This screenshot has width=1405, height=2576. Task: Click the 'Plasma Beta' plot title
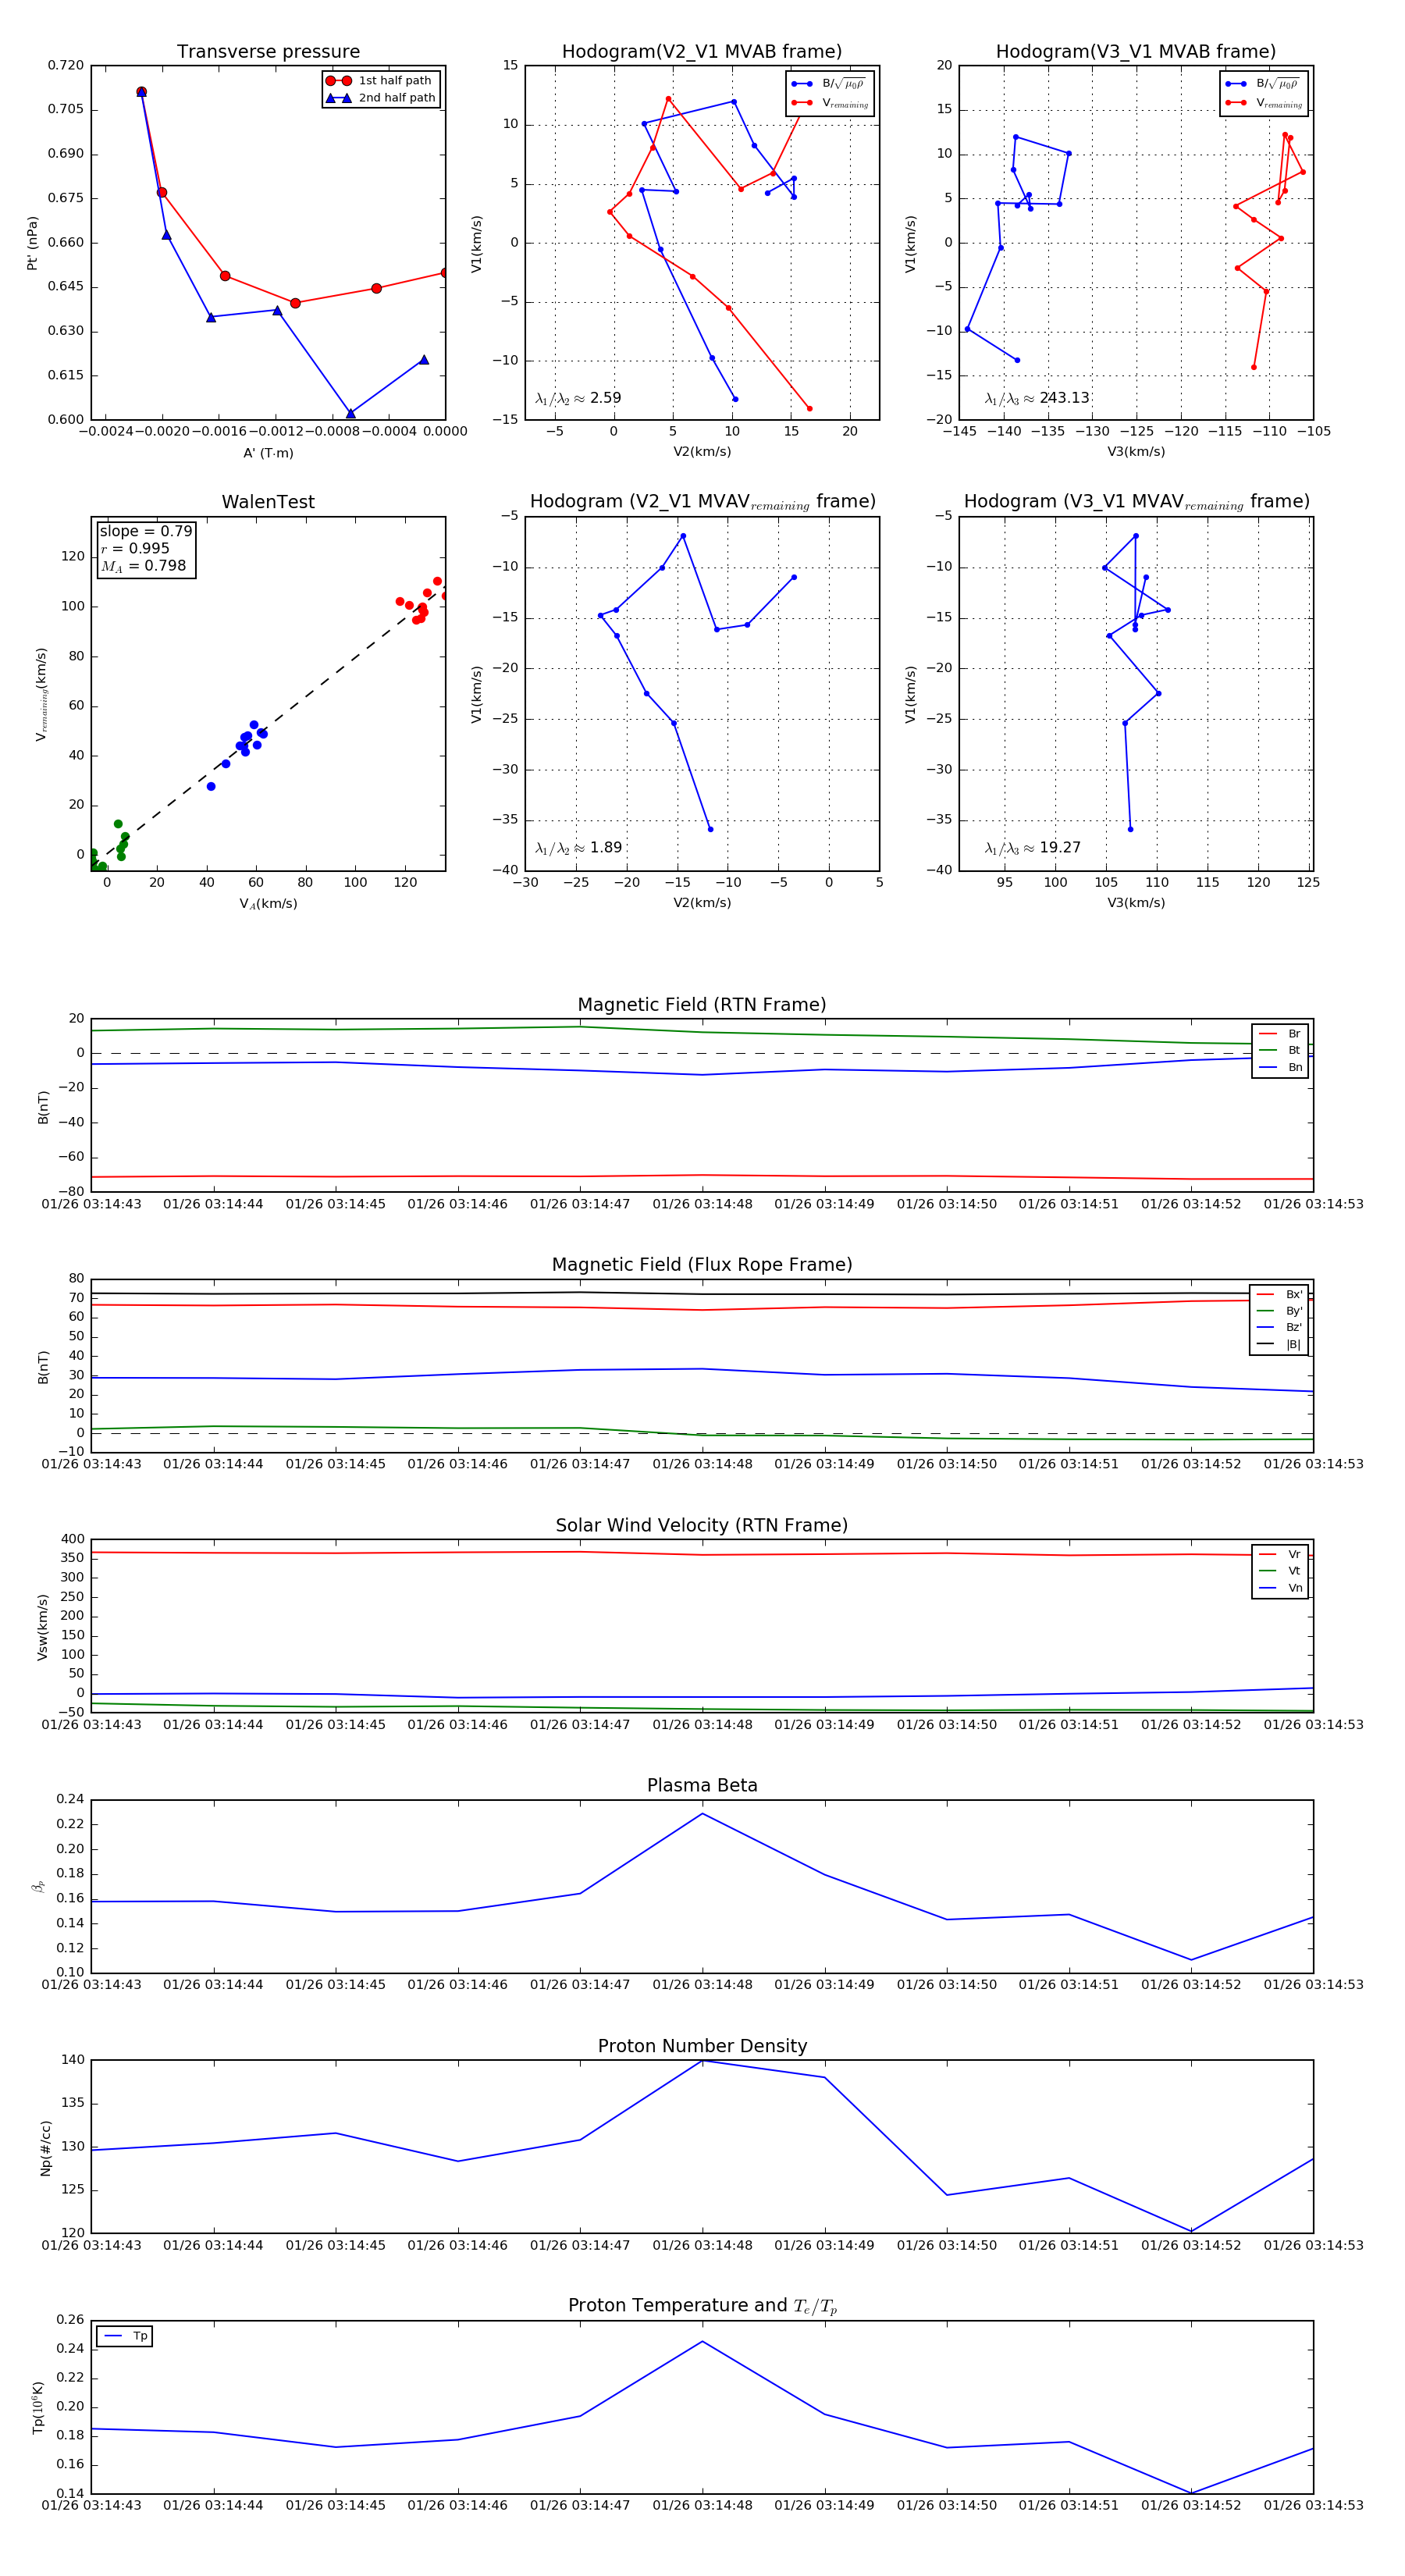tap(702, 1785)
